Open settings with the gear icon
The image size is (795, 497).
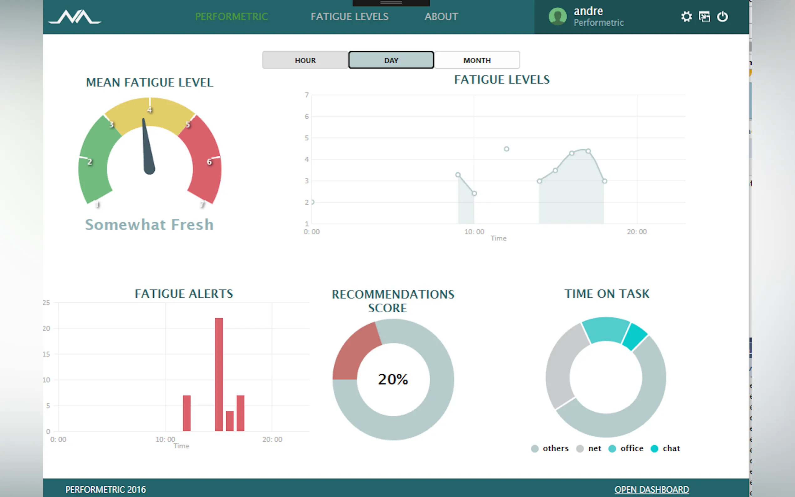tap(686, 17)
